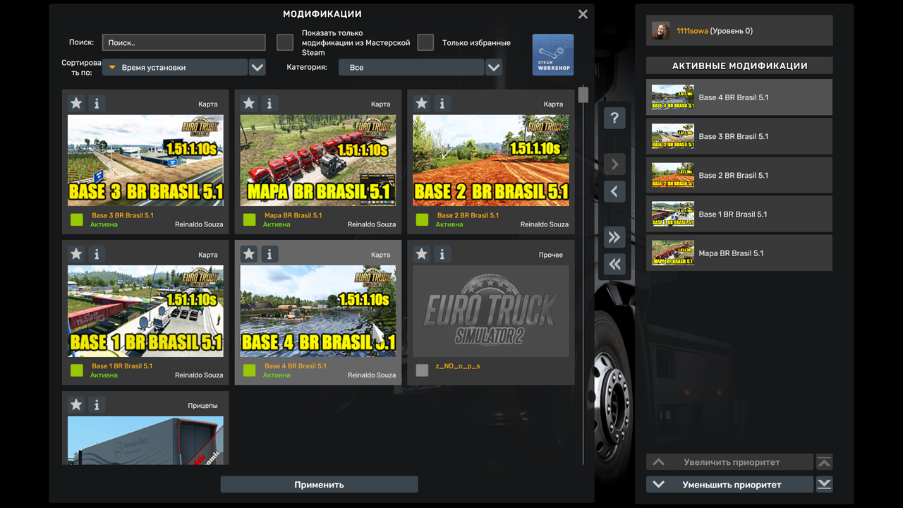This screenshot has height=508, width=903.
Task: Toggle active checkbox for Base 3 BR Brasil
Action: coord(77,219)
